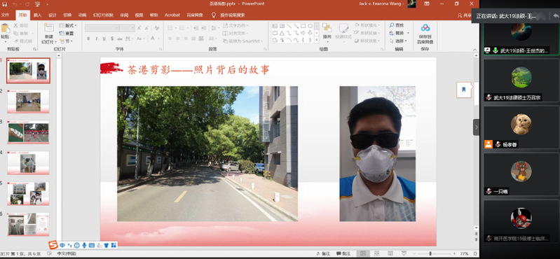Open the 选择 (Select) dropdown
The width and height of the screenshot is (560, 259).
399,41
